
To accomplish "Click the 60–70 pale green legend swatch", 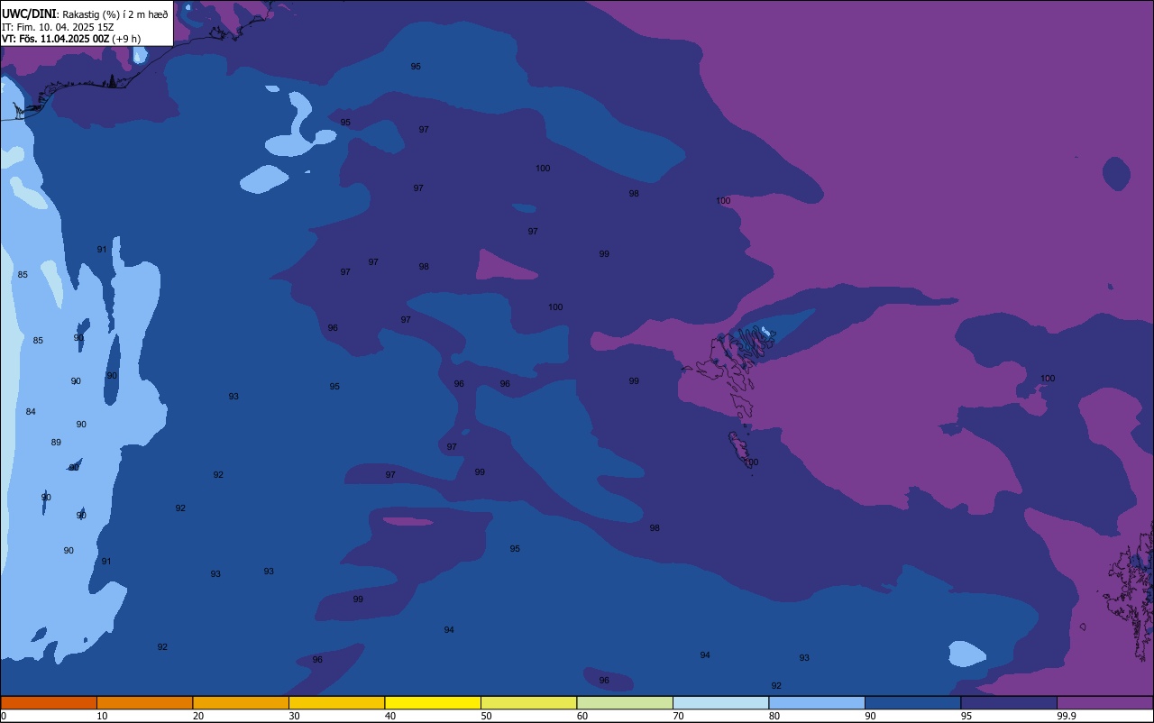I will 625,702.
